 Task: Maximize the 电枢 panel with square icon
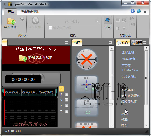pyautogui.click(x=110, y=42)
